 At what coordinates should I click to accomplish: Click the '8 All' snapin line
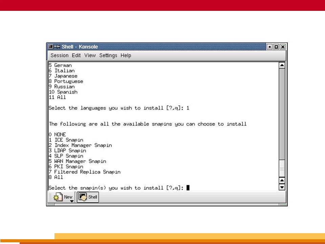click(x=56, y=177)
